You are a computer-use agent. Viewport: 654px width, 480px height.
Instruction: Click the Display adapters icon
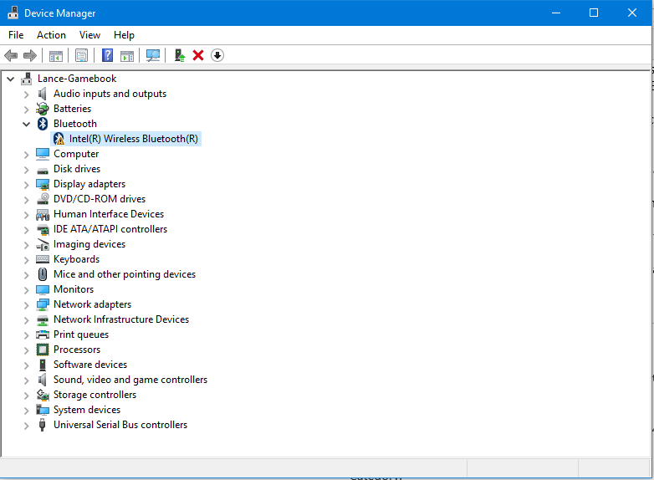point(43,184)
